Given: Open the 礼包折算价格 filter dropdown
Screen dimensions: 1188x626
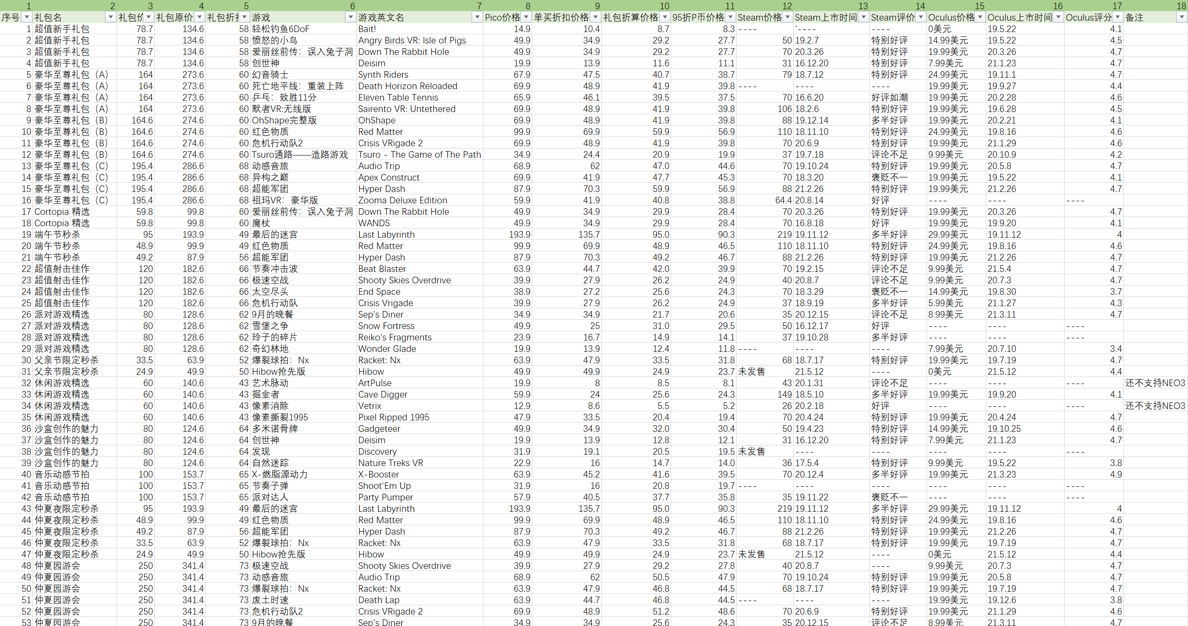Looking at the screenshot, I should (x=665, y=17).
